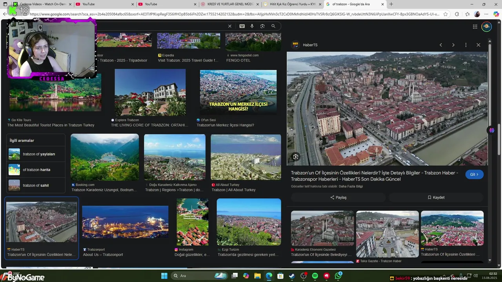Open the Instagram Doğal güzellikler image
The image size is (502, 282).
point(193,222)
